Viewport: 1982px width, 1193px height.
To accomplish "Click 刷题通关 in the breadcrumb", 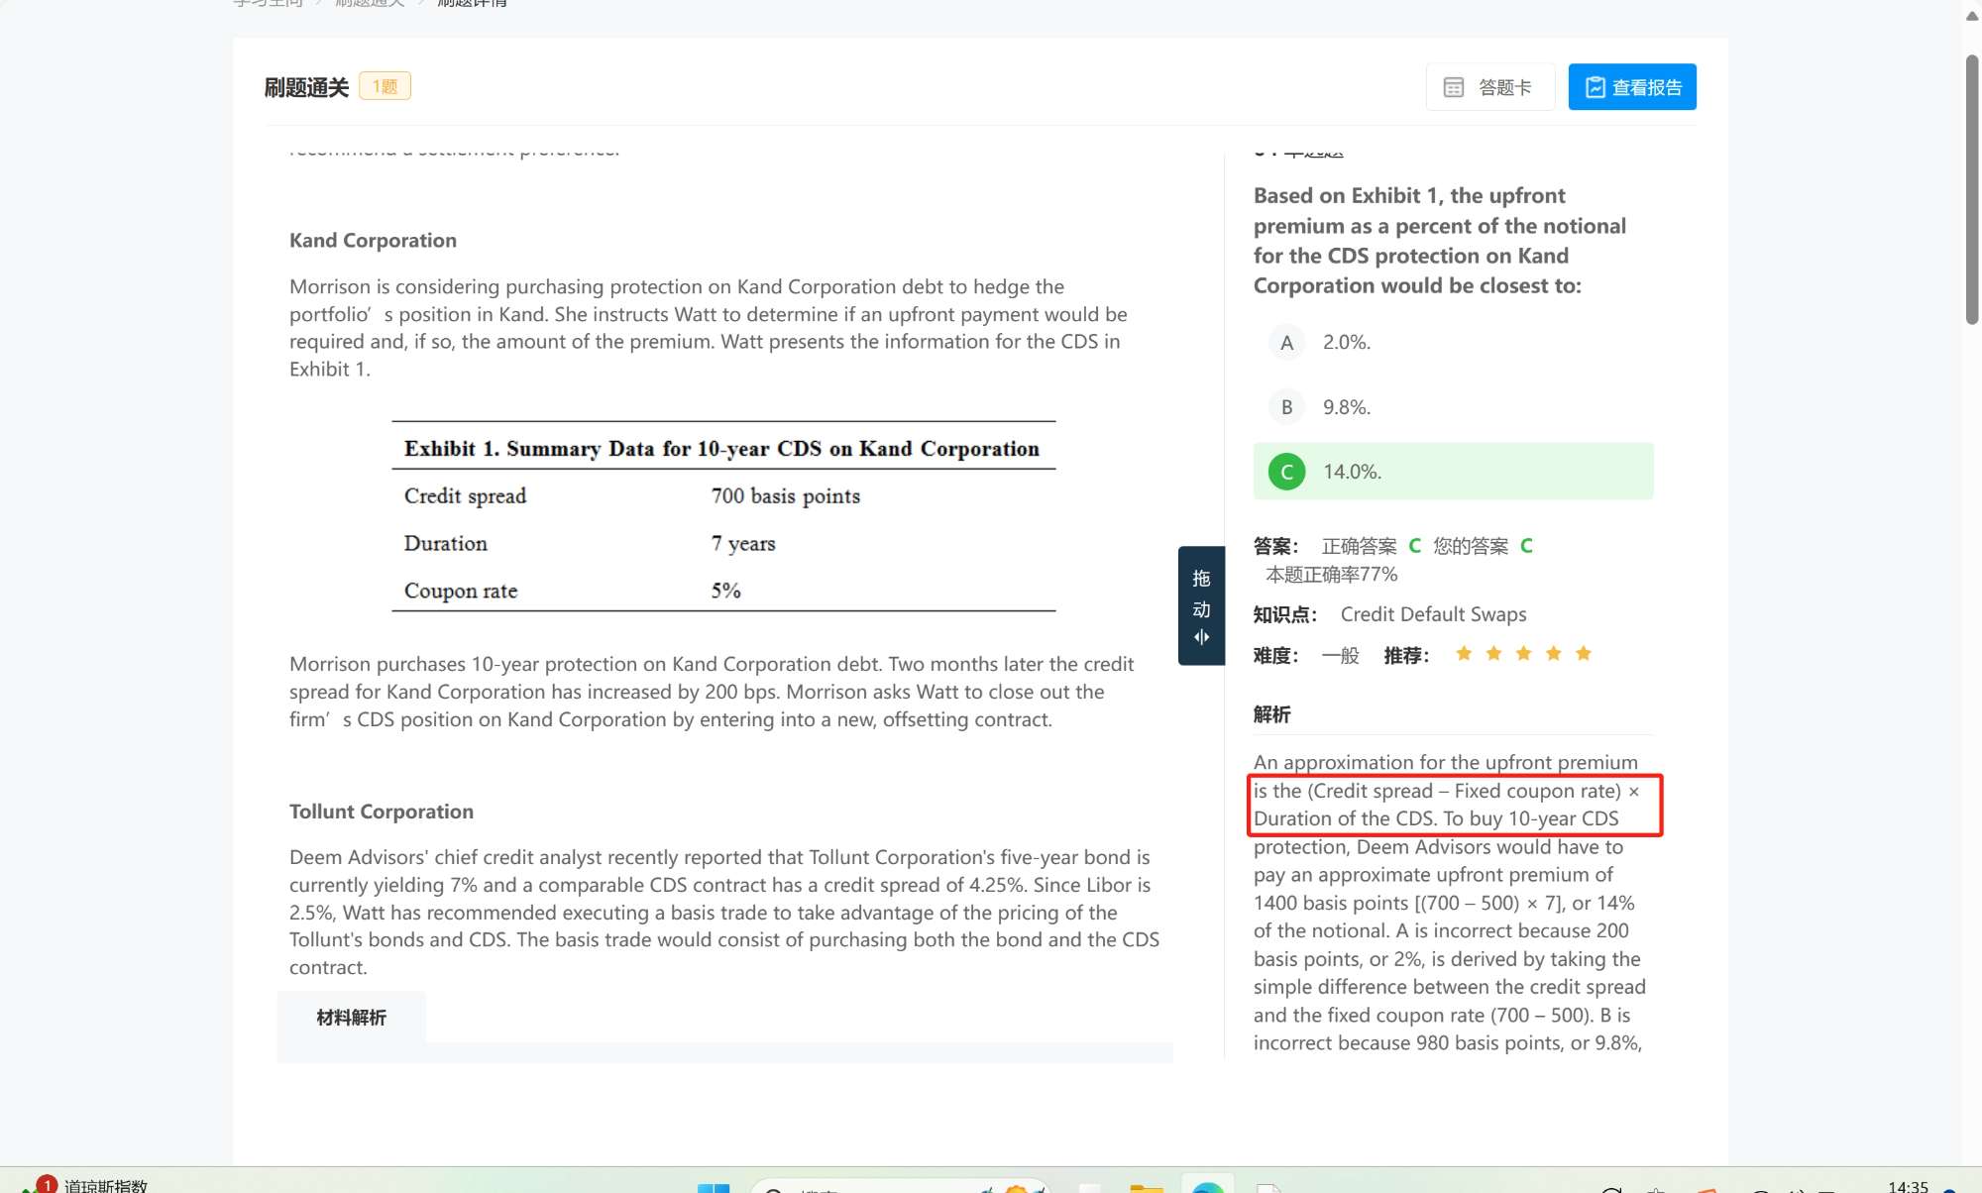I will (369, 3).
